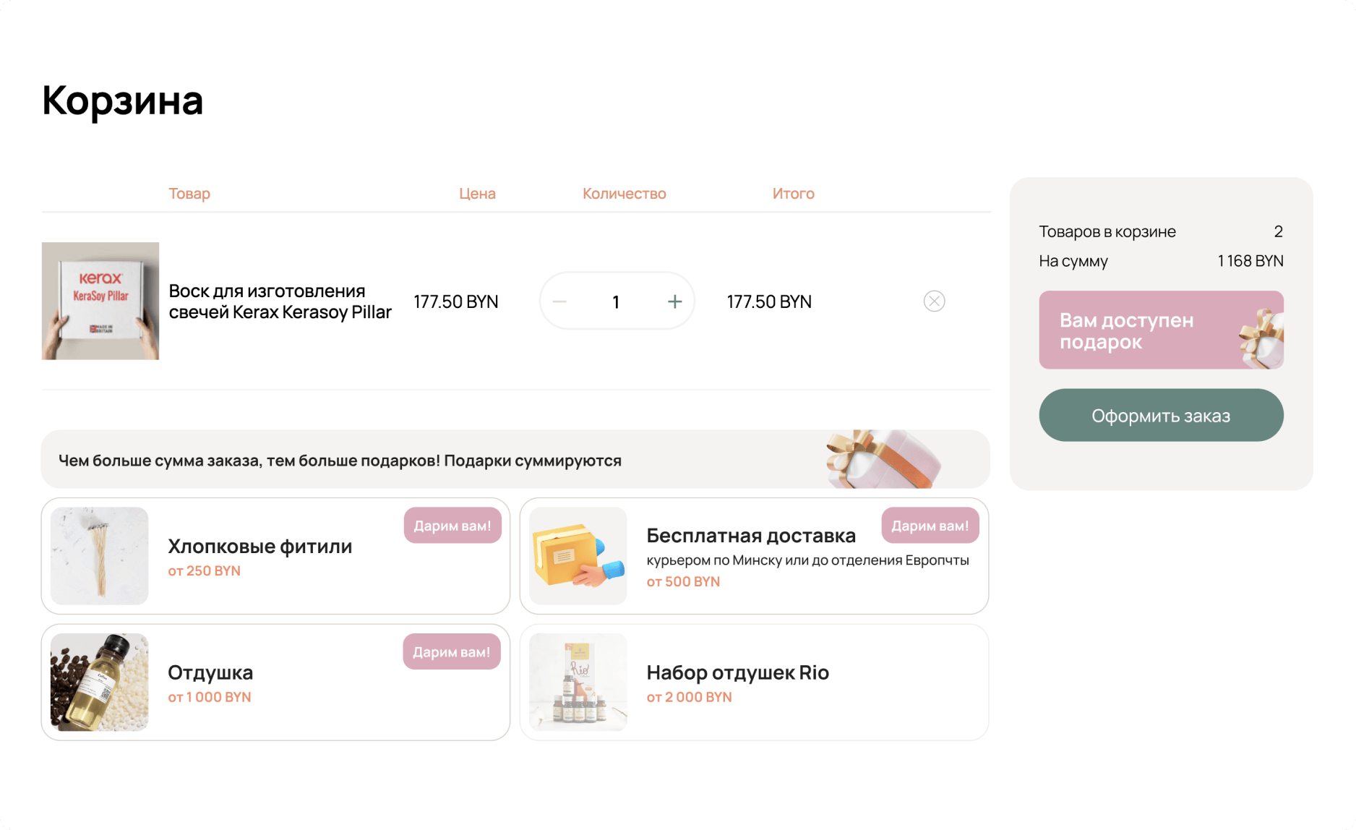Click the quantity number field

click(616, 301)
